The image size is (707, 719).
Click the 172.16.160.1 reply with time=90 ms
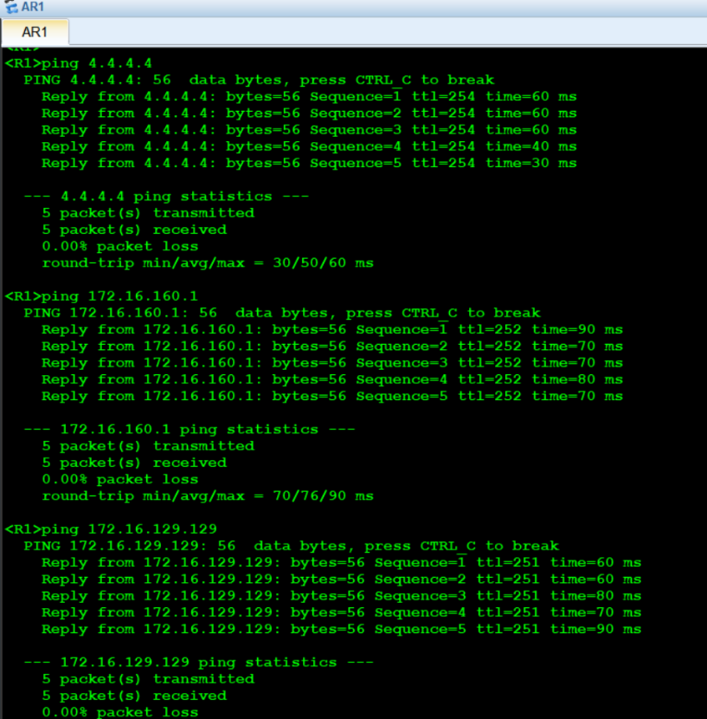332,330
